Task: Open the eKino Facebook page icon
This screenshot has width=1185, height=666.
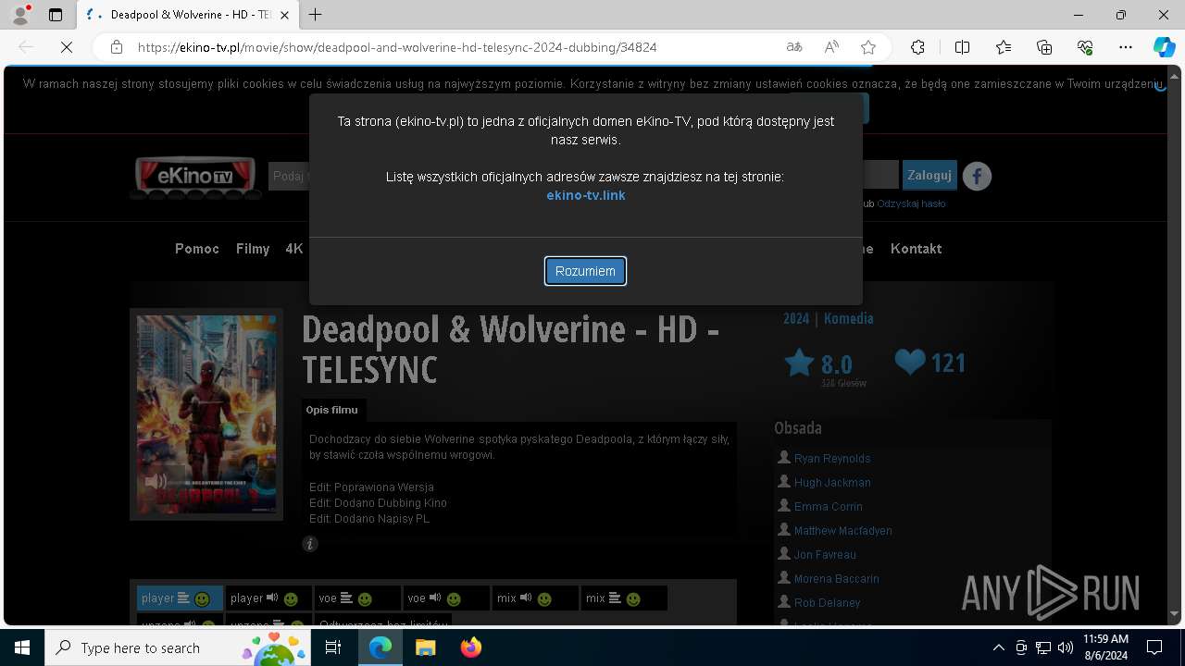Action: pos(977,176)
